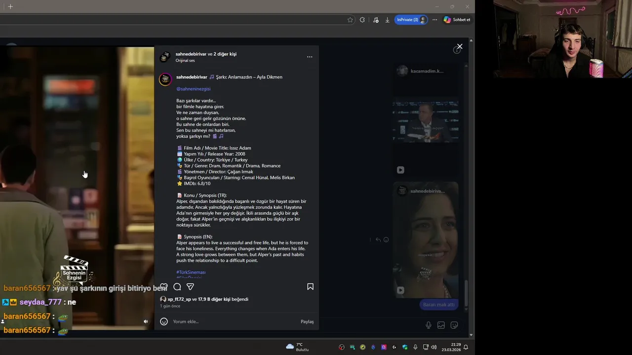Open a new browser tab with plus

(x=10, y=6)
